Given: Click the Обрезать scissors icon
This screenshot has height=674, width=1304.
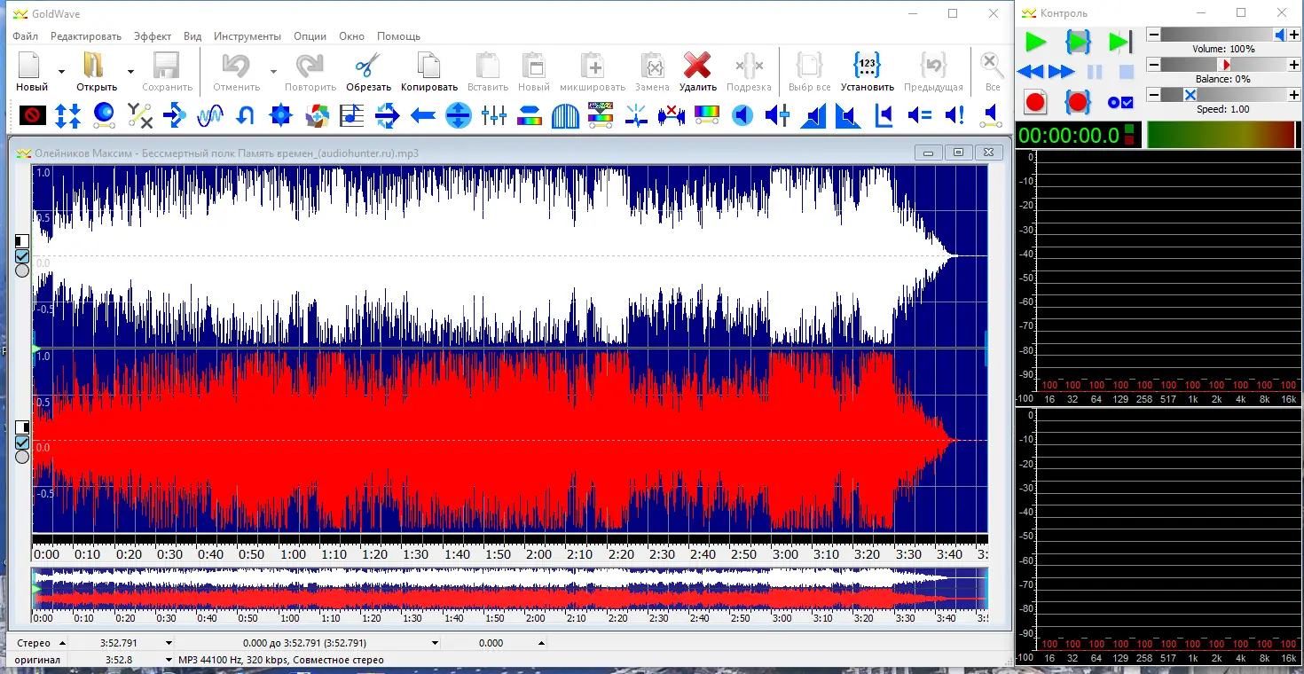Looking at the screenshot, I should tap(368, 67).
